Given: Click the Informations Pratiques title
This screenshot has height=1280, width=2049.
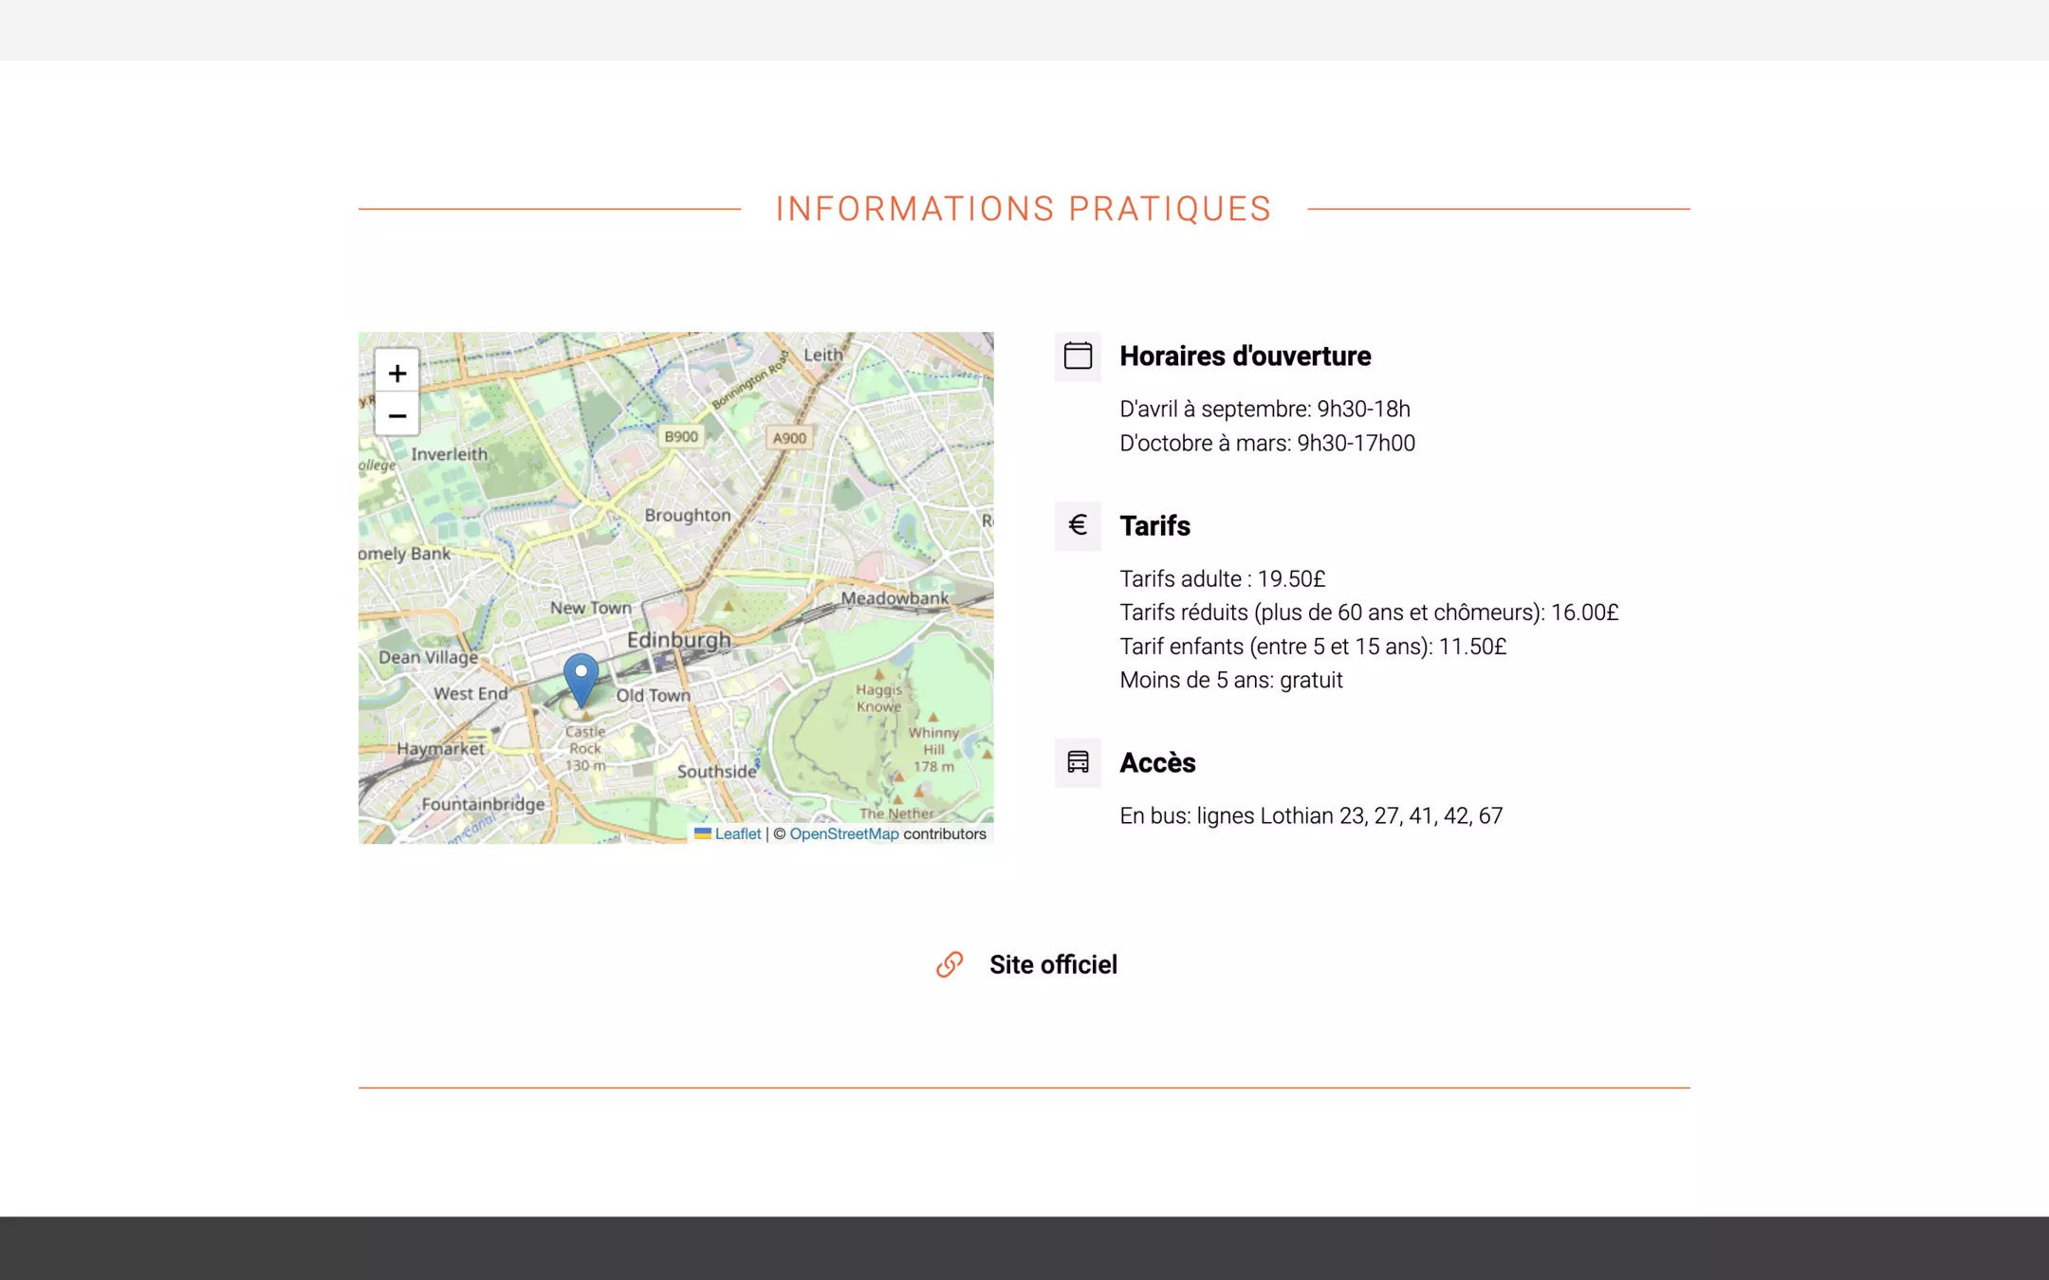Looking at the screenshot, I should [x=1024, y=209].
